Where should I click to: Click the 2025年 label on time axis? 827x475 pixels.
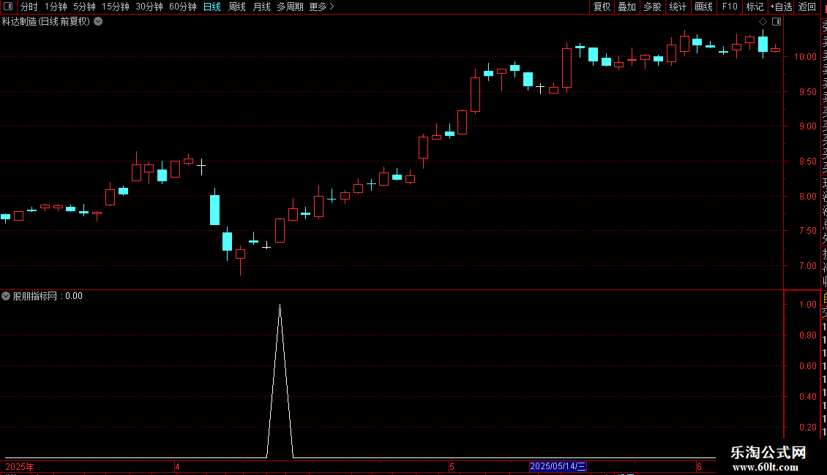pyautogui.click(x=20, y=467)
